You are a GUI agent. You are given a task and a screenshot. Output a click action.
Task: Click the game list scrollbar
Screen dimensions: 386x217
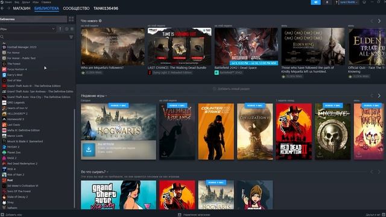[x=75, y=158]
